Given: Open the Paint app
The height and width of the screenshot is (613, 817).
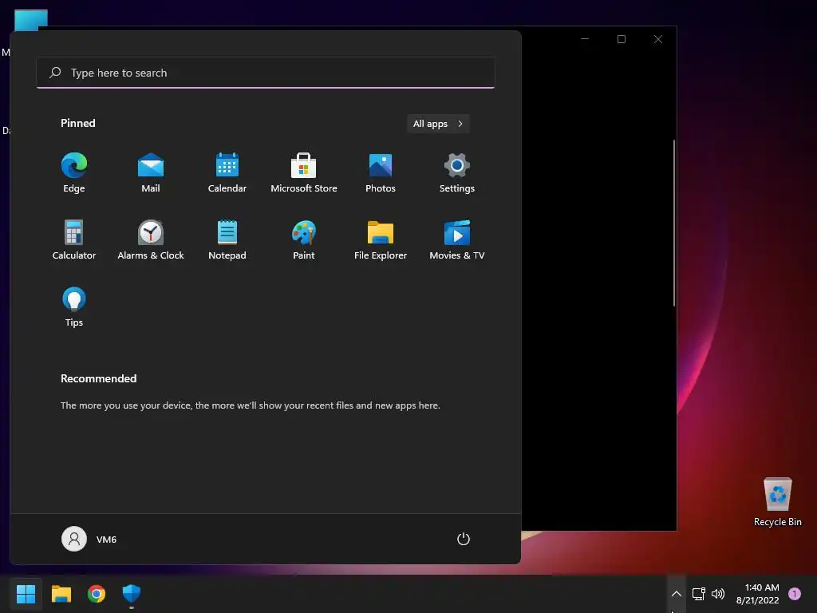Looking at the screenshot, I should coord(304,240).
